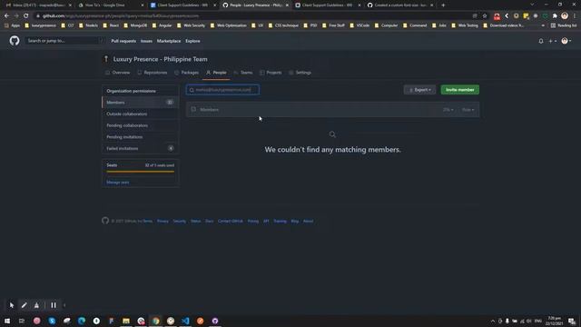581x327 pixels.
Task: Open the user avatar menu in GitHub header
Action: pos(566,41)
